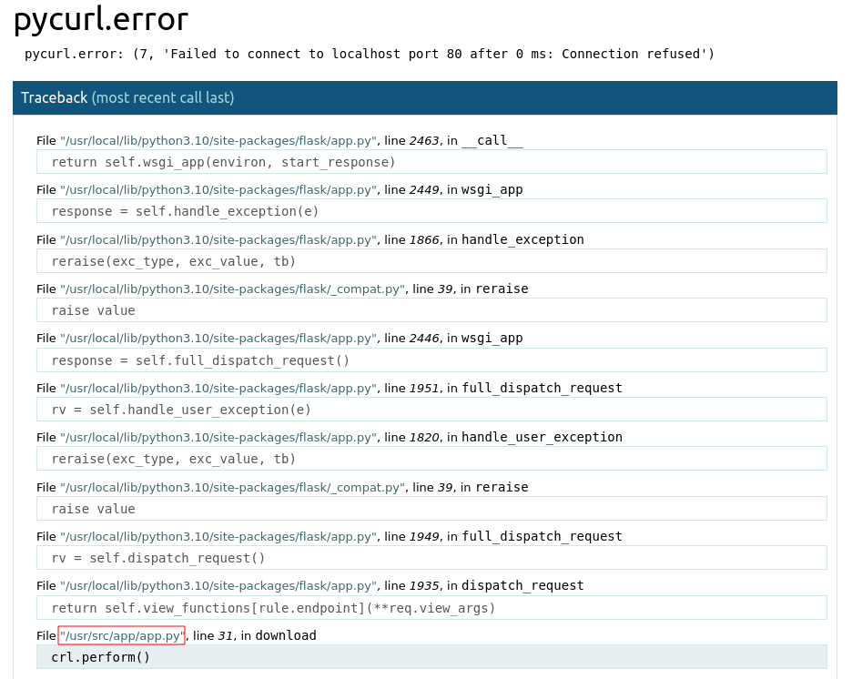The height and width of the screenshot is (679, 852).
Task: Click code line "return self.view_functions[rule.endpoint](**req.view_args)"
Action: point(431,608)
